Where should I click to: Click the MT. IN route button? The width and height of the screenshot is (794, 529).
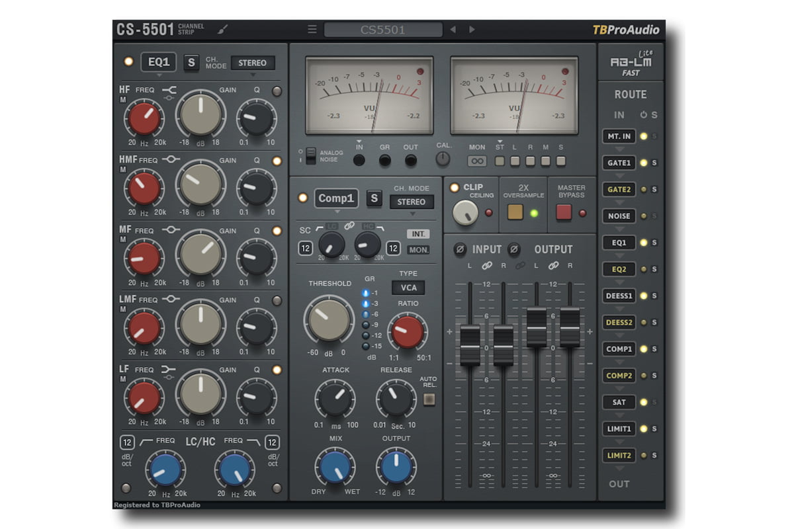619,136
